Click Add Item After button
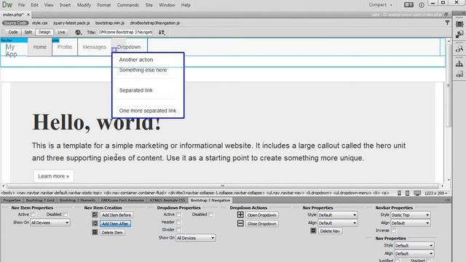 (x=115, y=223)
